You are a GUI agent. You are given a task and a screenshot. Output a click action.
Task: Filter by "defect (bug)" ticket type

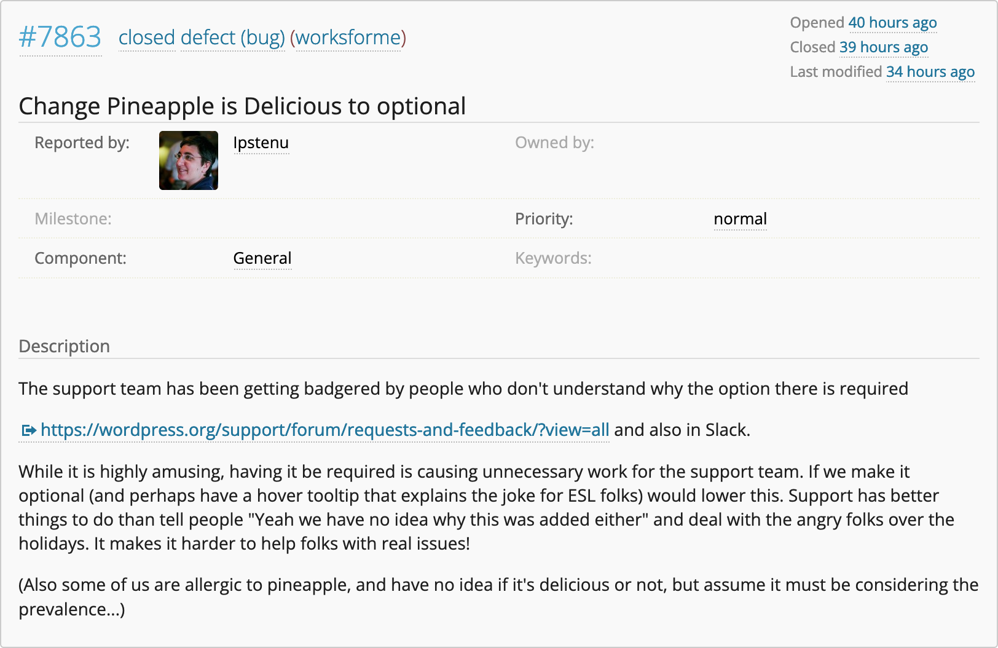232,38
